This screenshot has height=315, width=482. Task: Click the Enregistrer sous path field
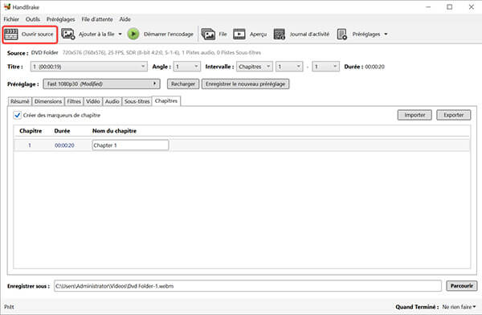(x=247, y=286)
